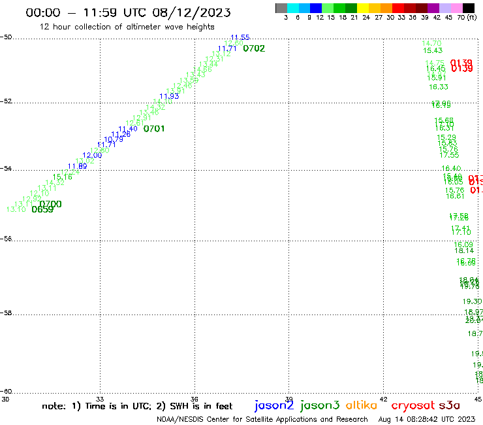Click the '12 hour collection of altimeter' subtitle

[127, 27]
